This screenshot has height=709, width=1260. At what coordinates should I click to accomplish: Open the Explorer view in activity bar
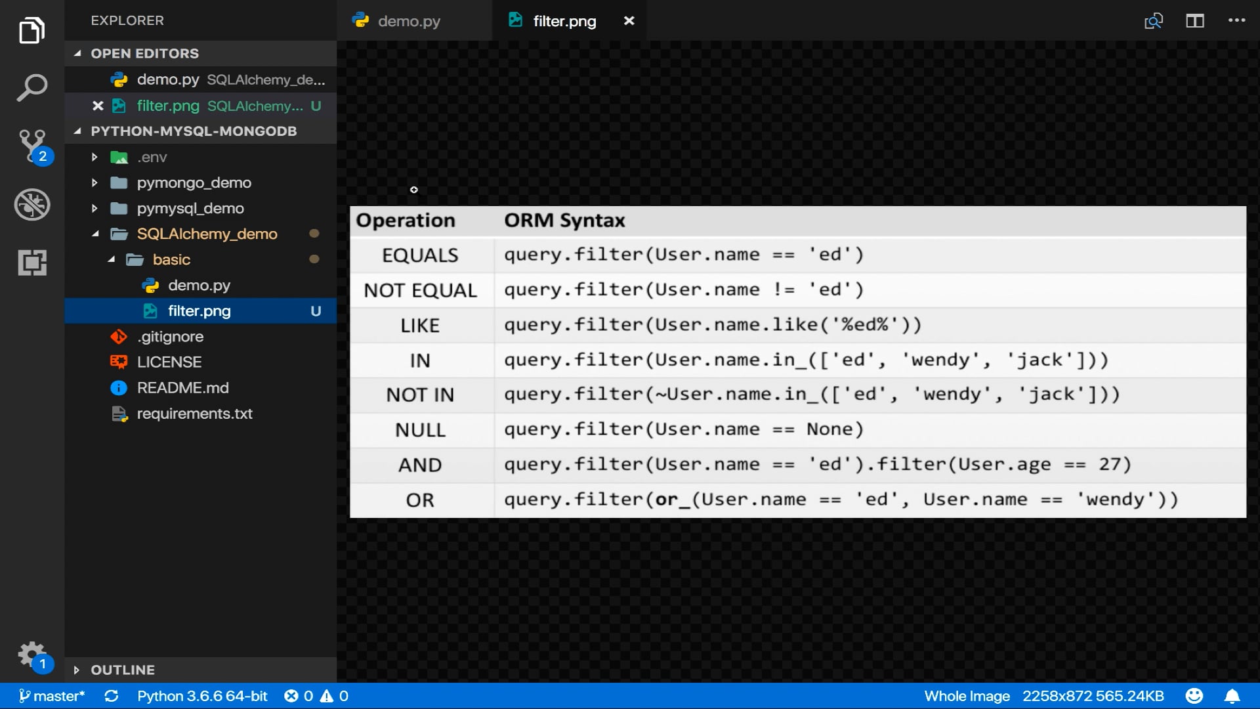31,30
